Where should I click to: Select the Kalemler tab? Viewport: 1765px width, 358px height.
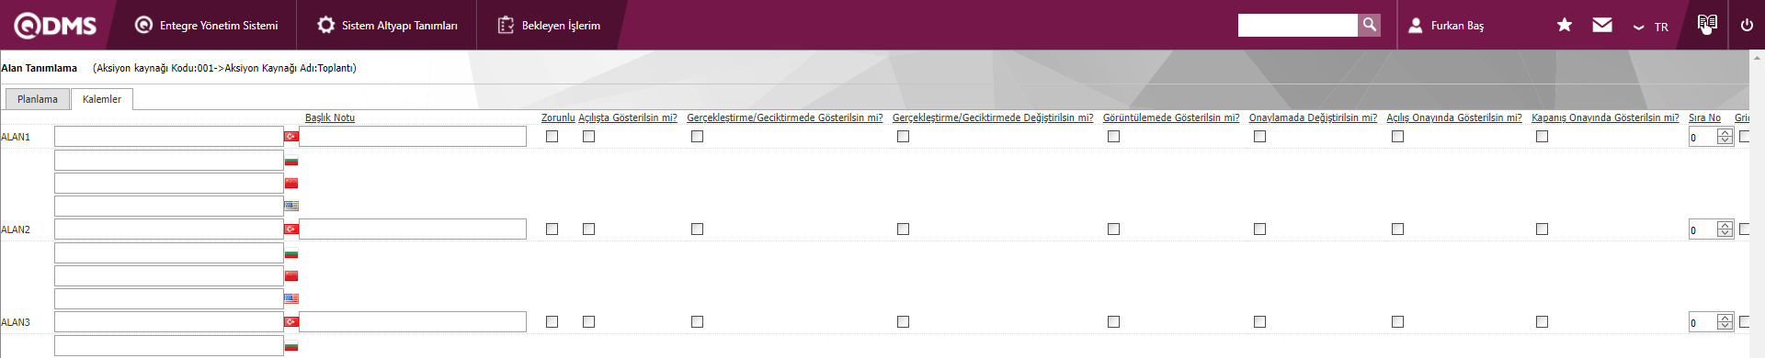tap(102, 99)
